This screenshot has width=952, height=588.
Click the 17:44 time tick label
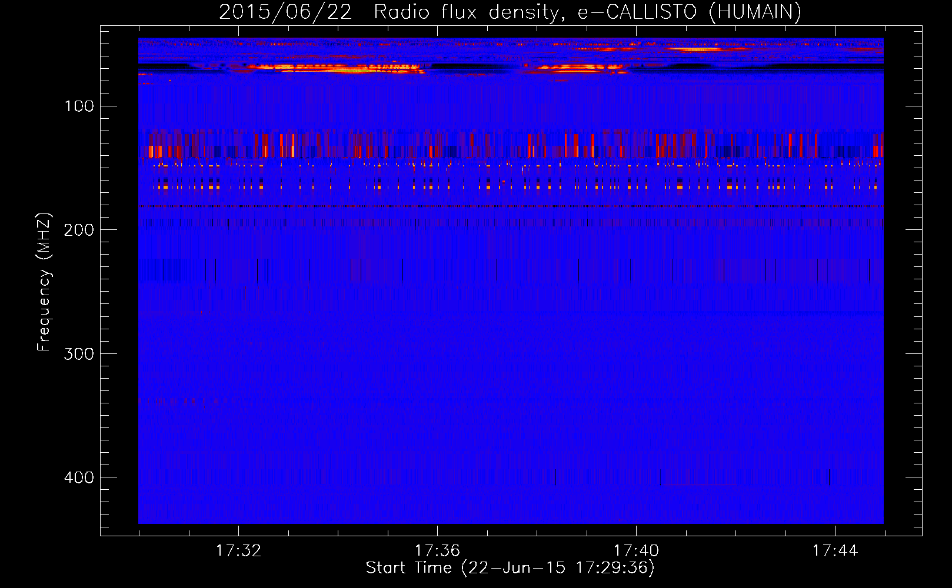tap(835, 550)
